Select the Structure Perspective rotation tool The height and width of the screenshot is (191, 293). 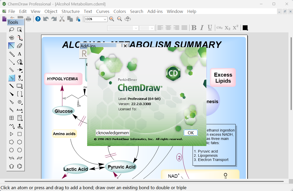[x=12, y=38]
